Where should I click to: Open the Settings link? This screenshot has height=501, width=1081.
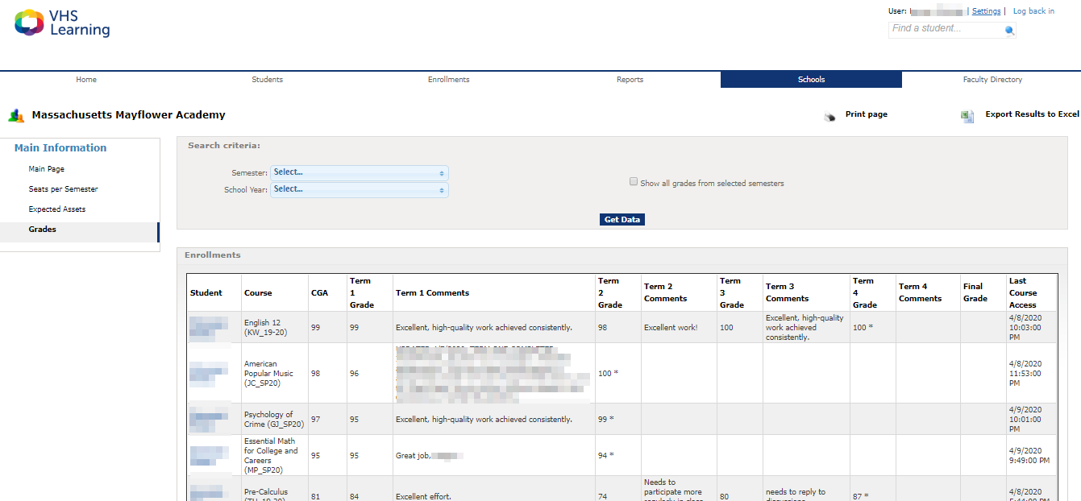986,10
